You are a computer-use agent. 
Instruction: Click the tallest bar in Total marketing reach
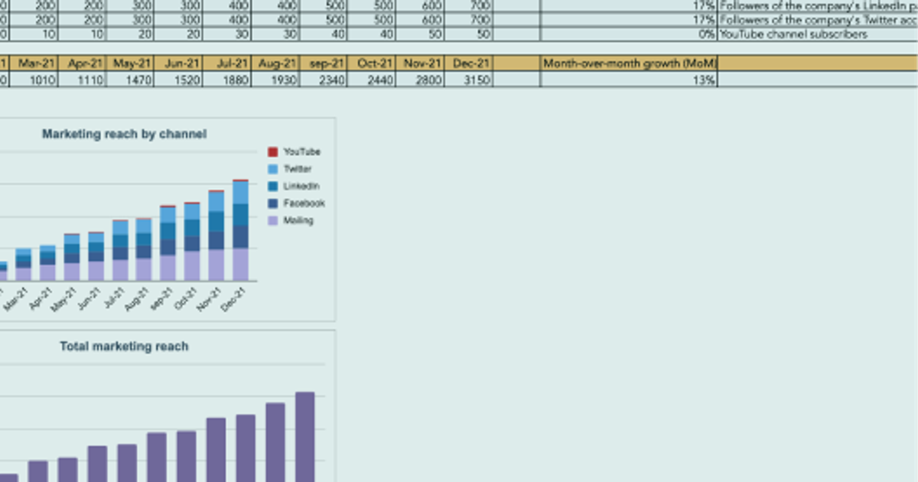(305, 436)
